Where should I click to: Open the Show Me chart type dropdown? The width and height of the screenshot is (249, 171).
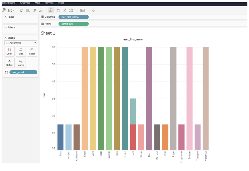[83, 10]
